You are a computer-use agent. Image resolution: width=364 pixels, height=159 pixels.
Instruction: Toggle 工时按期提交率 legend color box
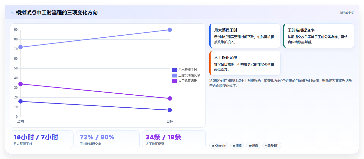pyautogui.click(x=174, y=75)
